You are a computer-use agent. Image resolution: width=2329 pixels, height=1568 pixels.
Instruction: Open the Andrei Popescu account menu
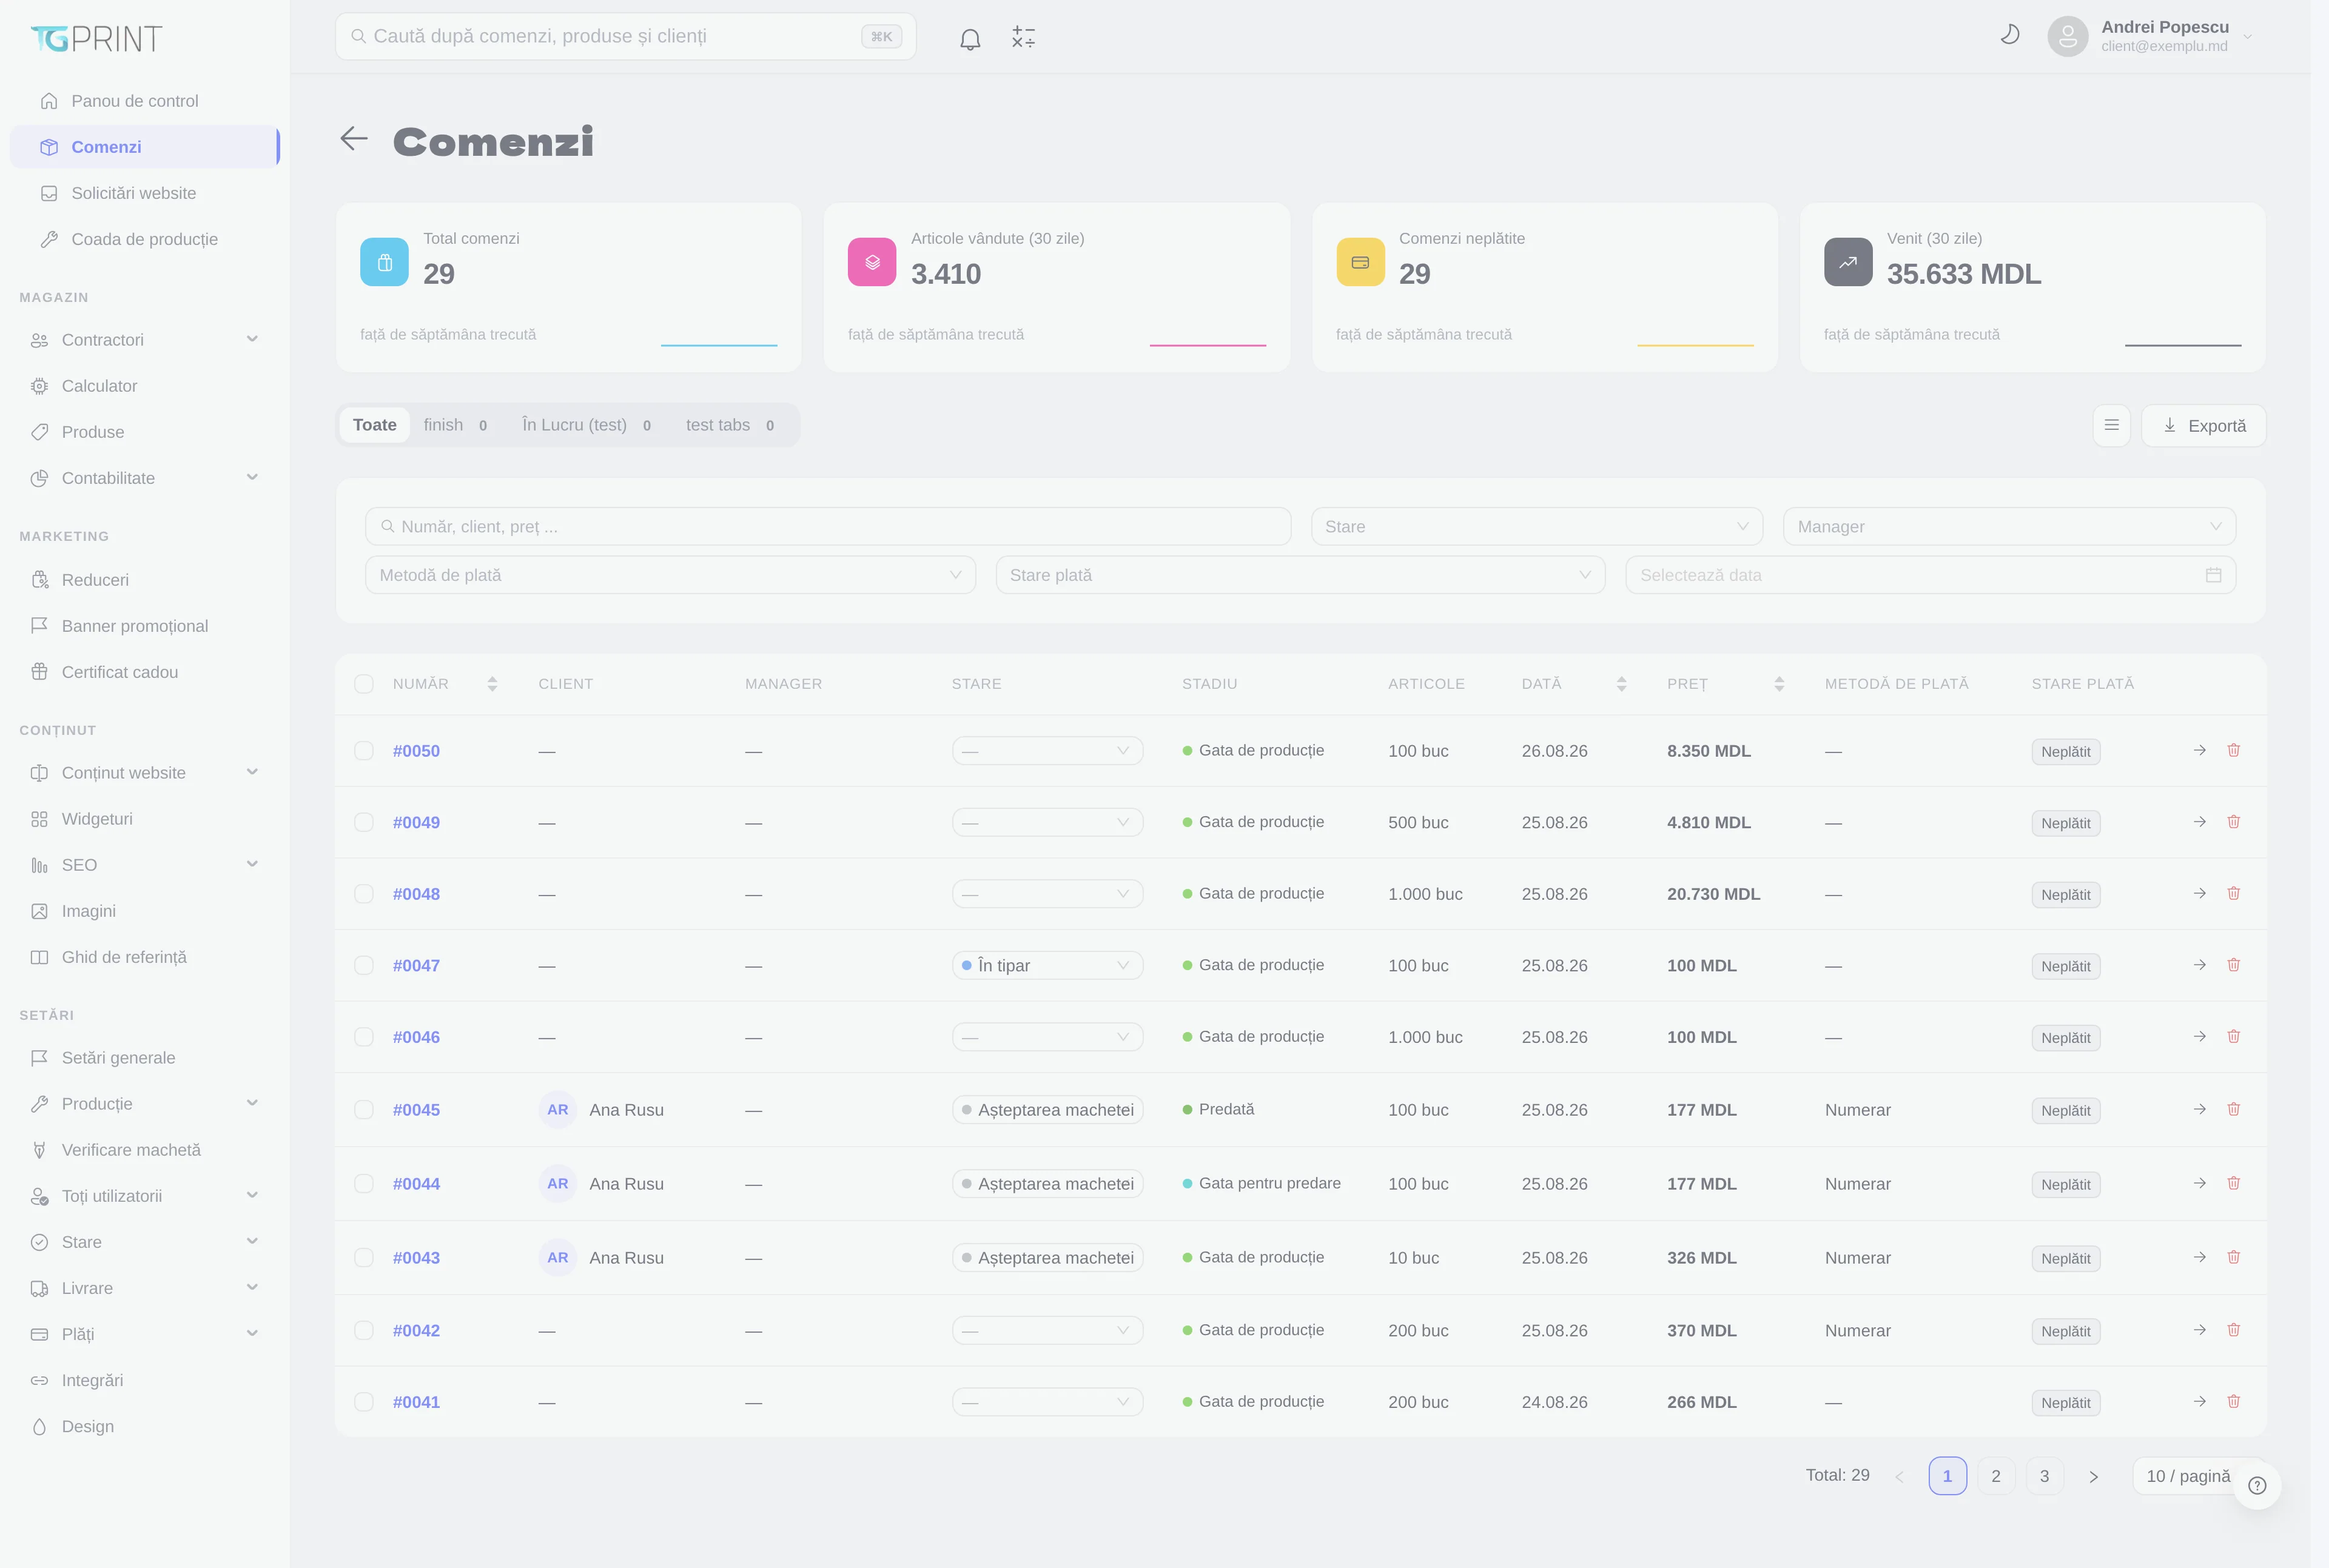tap(2150, 36)
